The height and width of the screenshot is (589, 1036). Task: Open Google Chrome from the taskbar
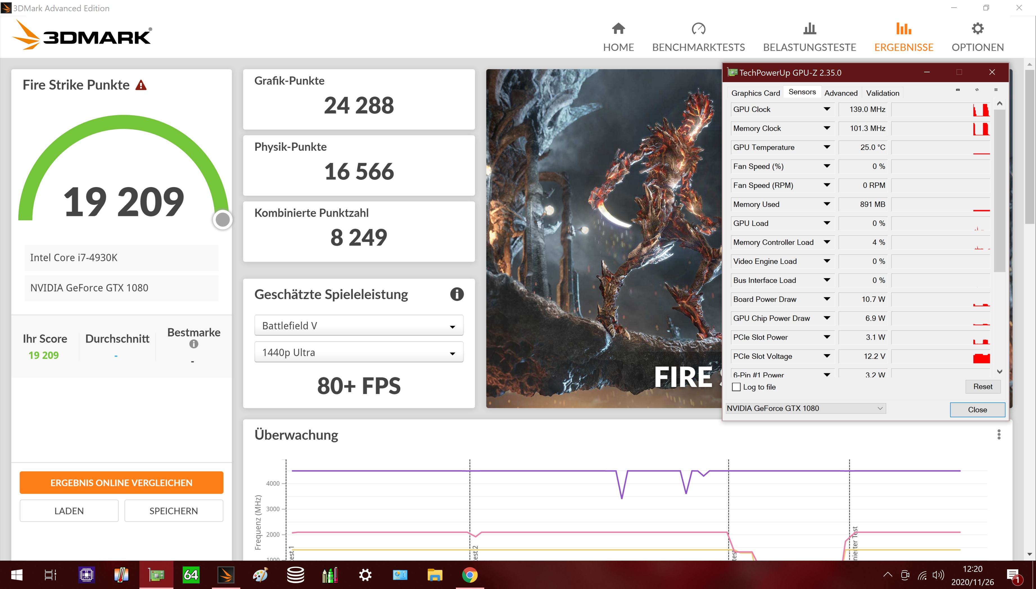(x=470, y=575)
